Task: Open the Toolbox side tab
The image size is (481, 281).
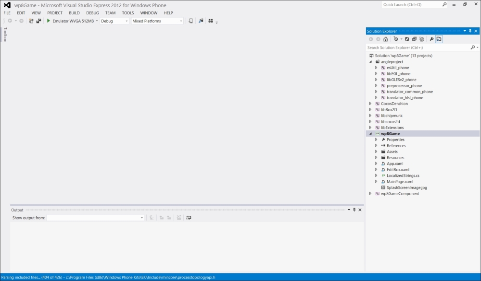Action: pos(5,35)
